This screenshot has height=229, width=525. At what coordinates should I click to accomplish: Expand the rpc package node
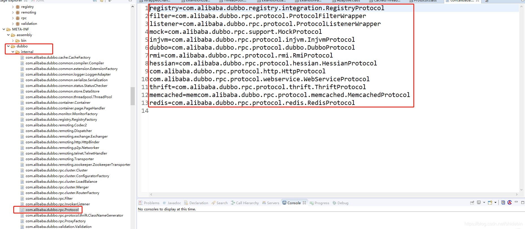(x=13, y=18)
